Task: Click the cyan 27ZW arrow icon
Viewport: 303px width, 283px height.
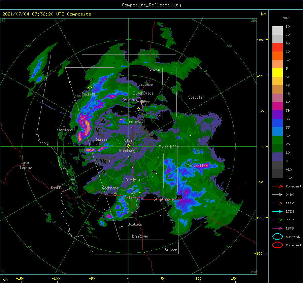Action: pyautogui.click(x=277, y=212)
